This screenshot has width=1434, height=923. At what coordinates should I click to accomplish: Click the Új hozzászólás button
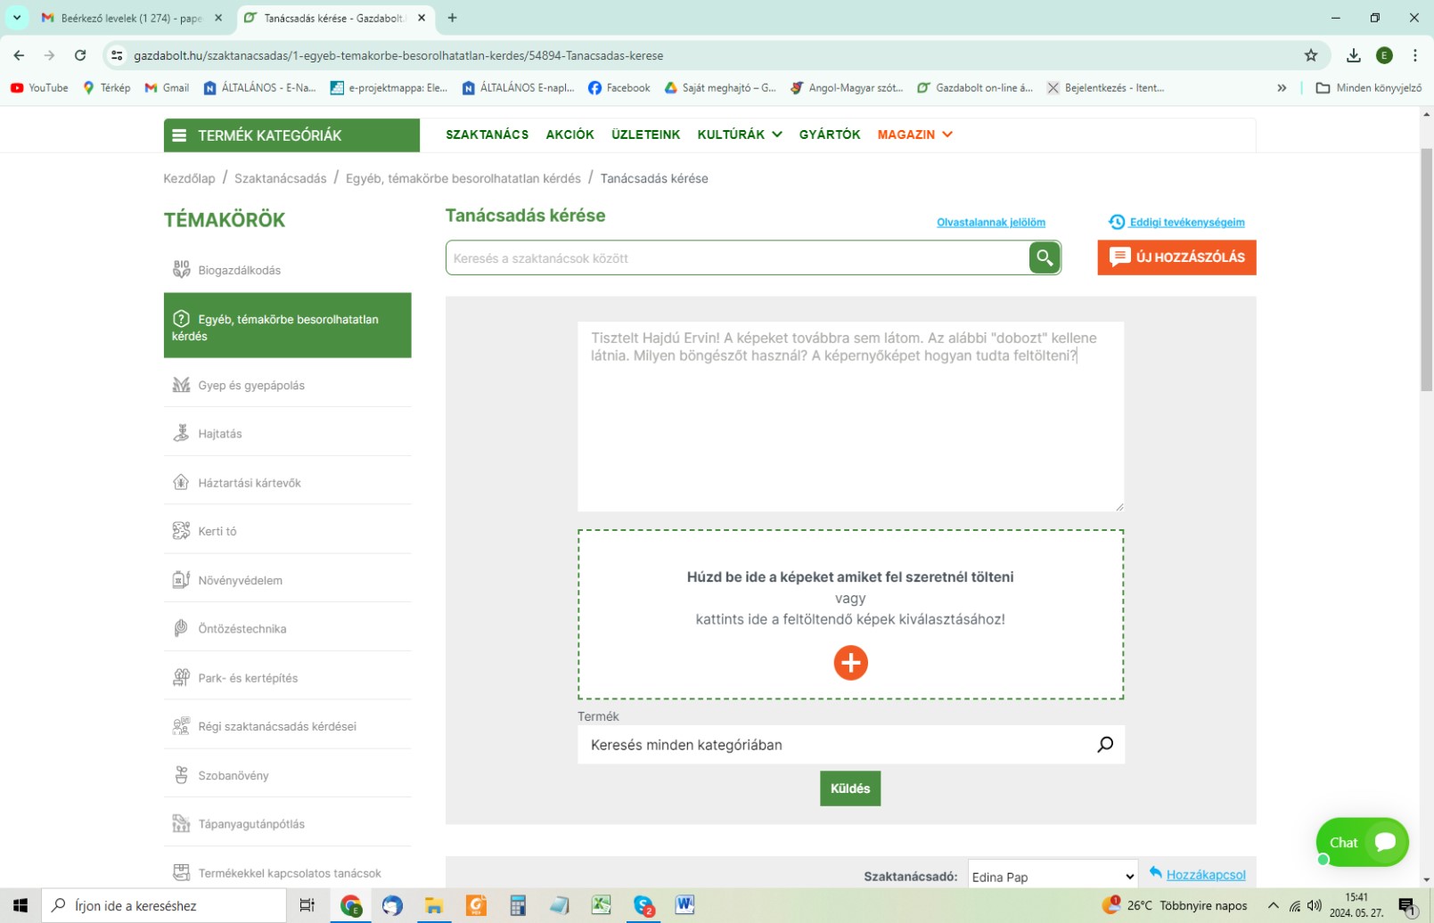coord(1176,257)
